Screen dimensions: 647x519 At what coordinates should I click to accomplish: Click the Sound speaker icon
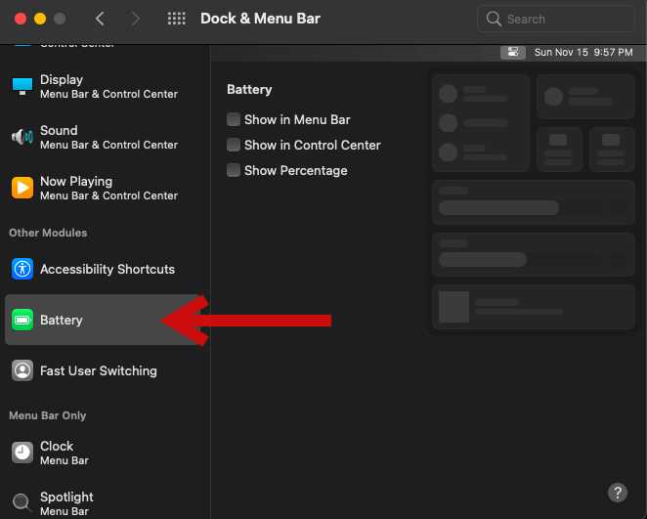(22, 137)
